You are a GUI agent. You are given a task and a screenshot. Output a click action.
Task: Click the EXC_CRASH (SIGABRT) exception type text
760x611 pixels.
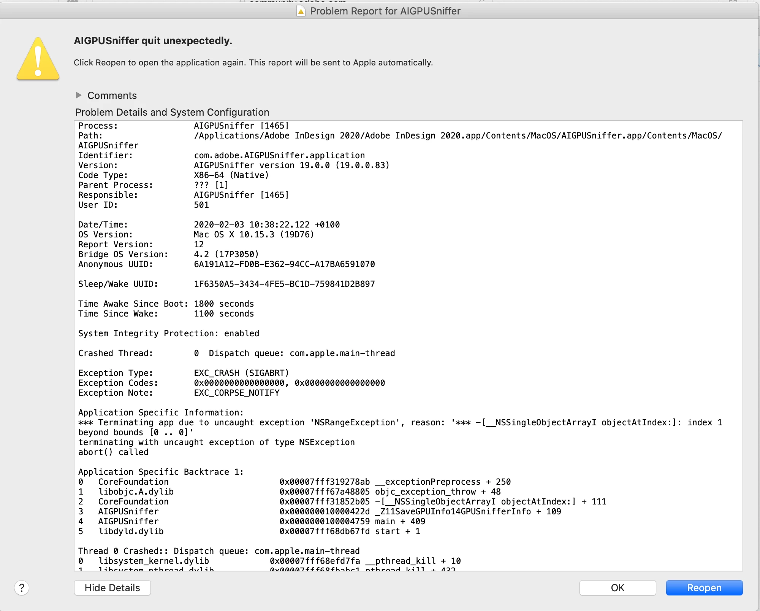(x=241, y=373)
